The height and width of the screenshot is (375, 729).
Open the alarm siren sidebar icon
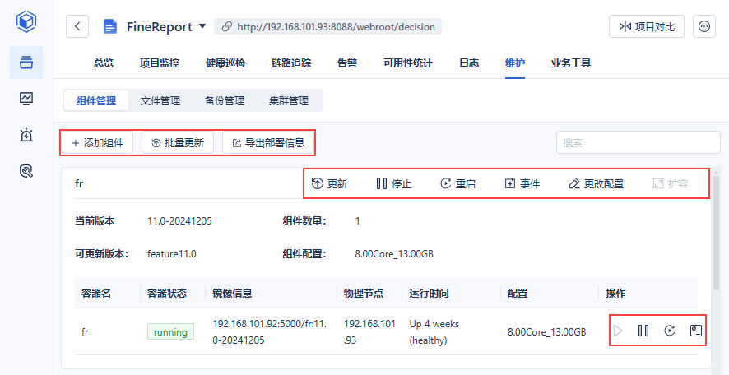pyautogui.click(x=26, y=135)
